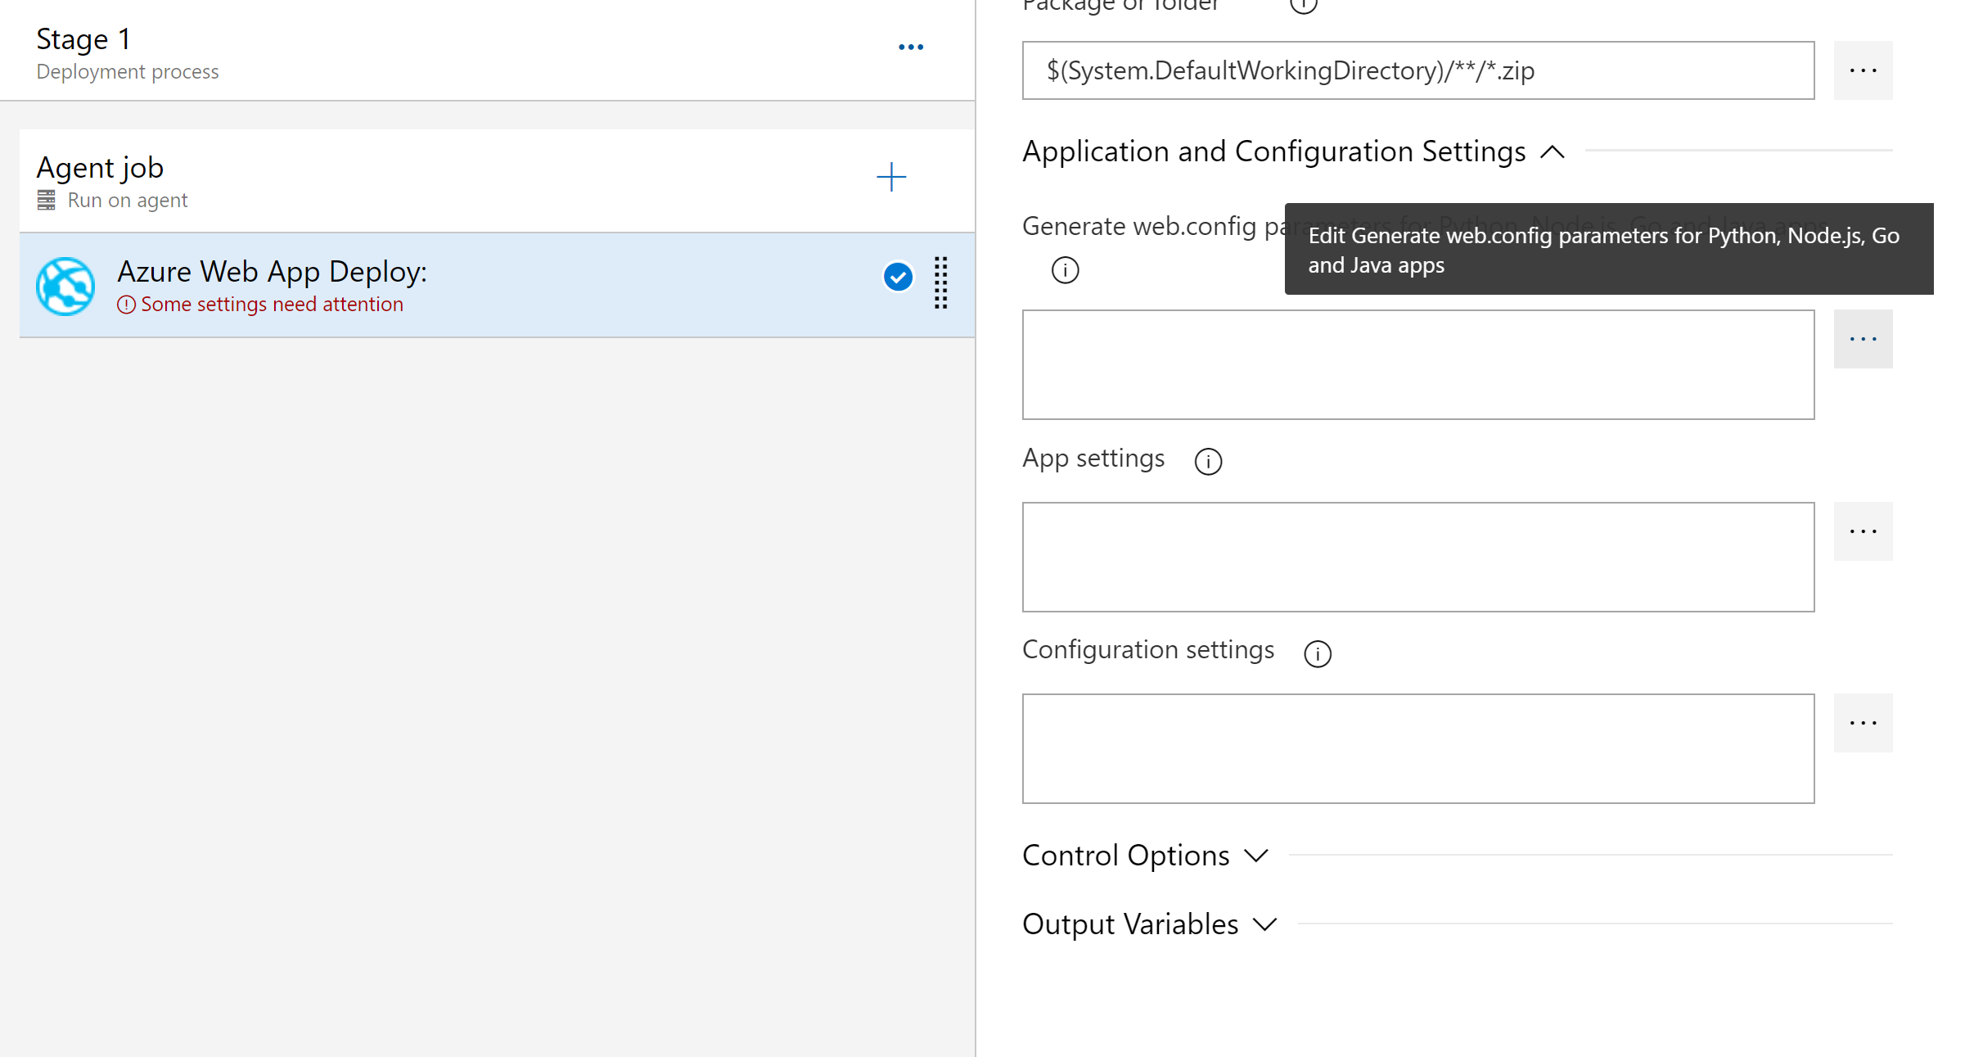Viewport: 1983px width, 1057px height.
Task: Click the ellipsis next to Package or folder field
Action: pos(1864,70)
